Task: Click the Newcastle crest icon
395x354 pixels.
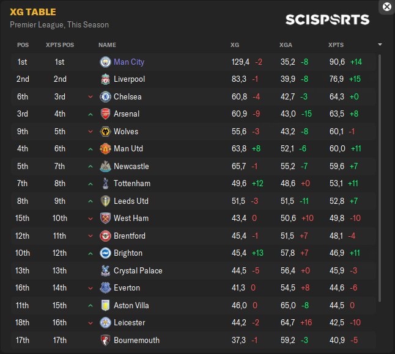Action: click(x=105, y=166)
